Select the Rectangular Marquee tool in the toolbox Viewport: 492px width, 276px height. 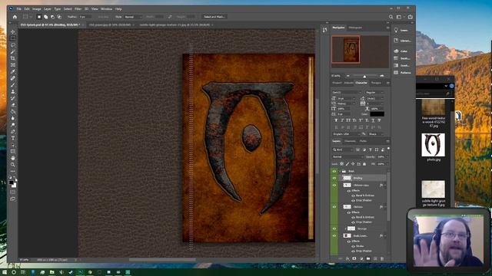point(12,38)
